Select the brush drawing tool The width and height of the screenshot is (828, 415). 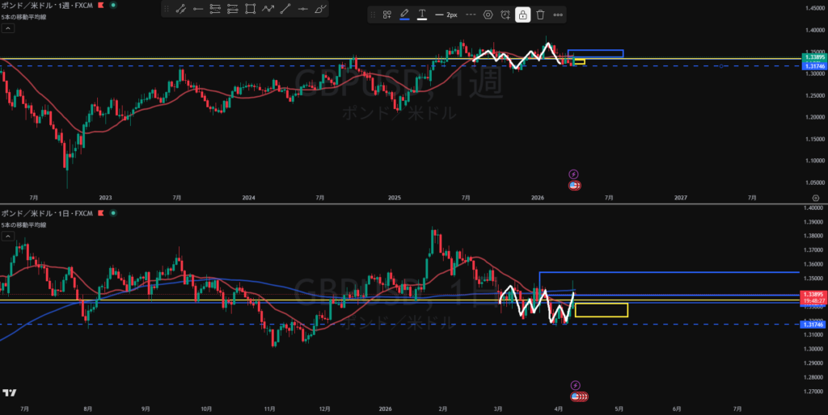tap(321, 9)
